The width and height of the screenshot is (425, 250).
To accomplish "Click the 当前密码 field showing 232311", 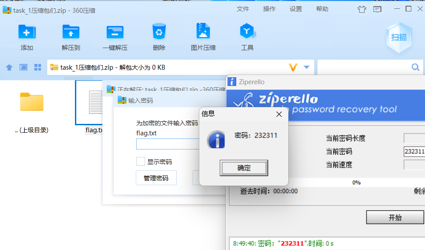I will click(414, 151).
